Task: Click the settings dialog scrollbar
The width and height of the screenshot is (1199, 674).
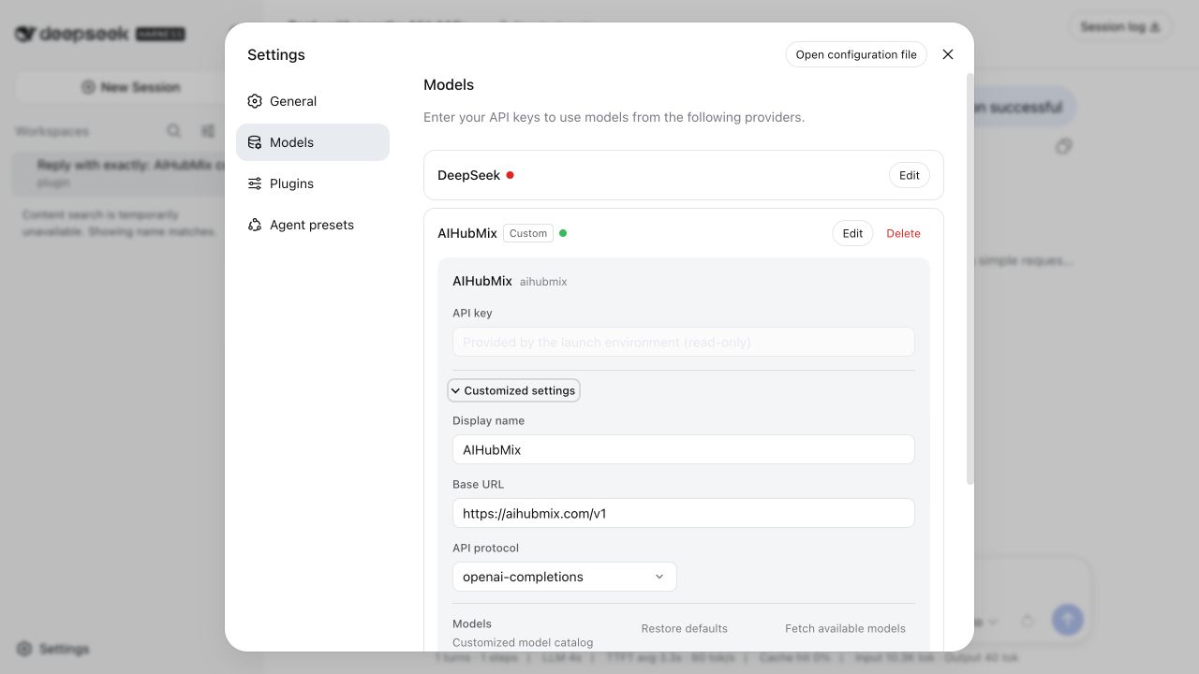Action: click(x=970, y=279)
